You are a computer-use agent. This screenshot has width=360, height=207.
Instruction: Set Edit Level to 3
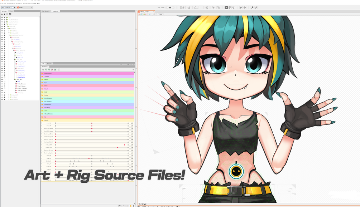(x=173, y=8)
